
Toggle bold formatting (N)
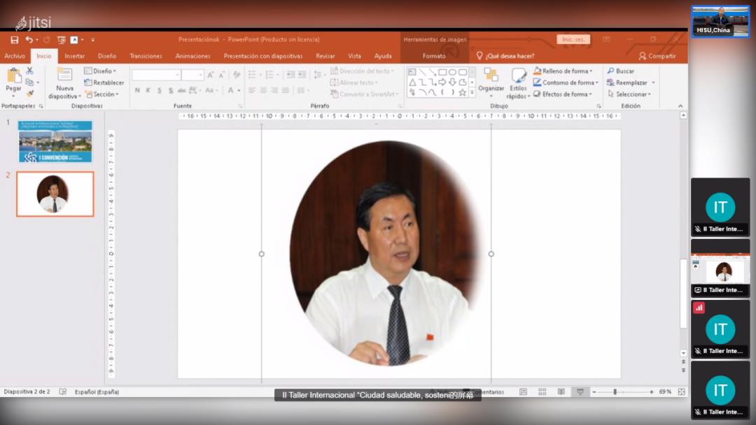(x=137, y=90)
